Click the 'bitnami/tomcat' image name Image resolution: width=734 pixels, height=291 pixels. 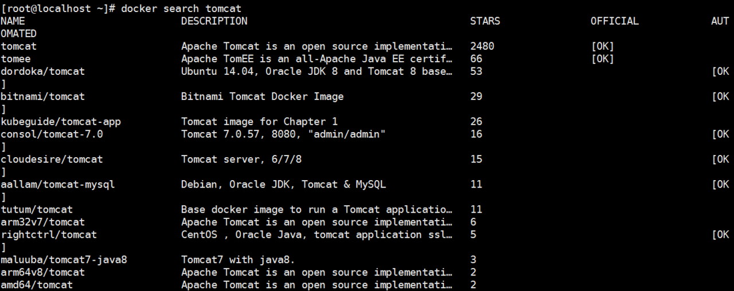tap(42, 97)
